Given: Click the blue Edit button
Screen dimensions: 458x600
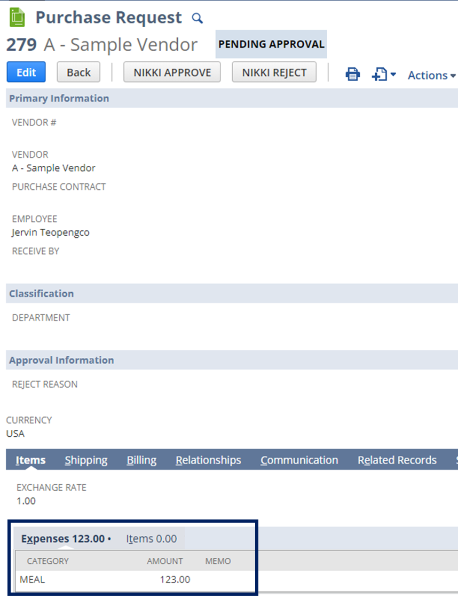Looking at the screenshot, I should pyautogui.click(x=26, y=72).
